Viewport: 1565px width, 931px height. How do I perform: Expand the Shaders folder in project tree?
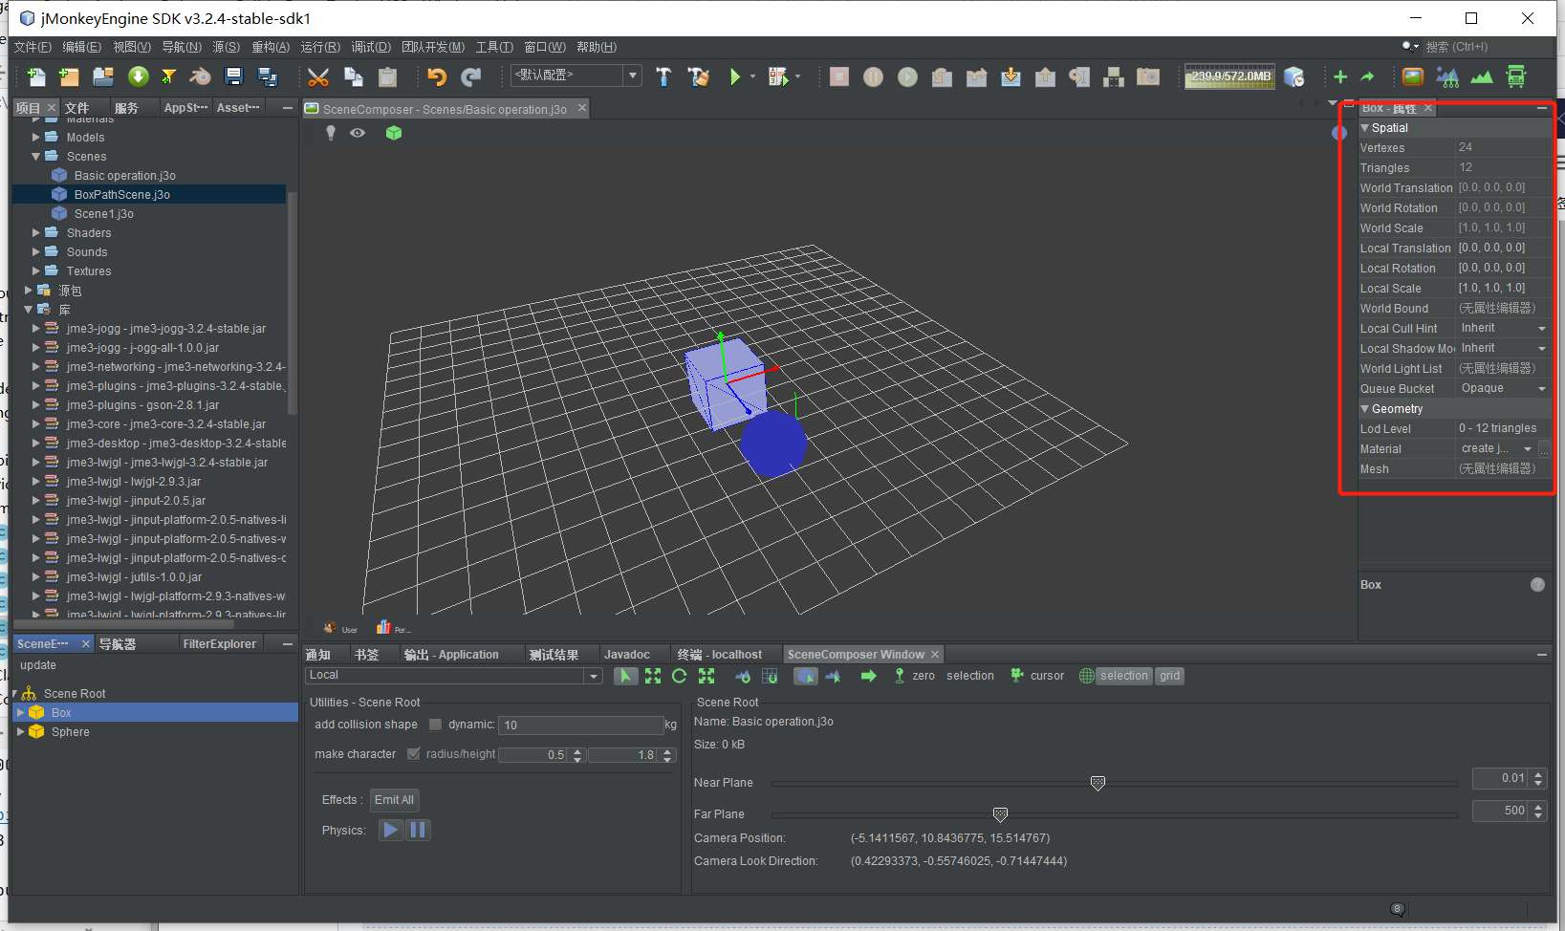(36, 233)
